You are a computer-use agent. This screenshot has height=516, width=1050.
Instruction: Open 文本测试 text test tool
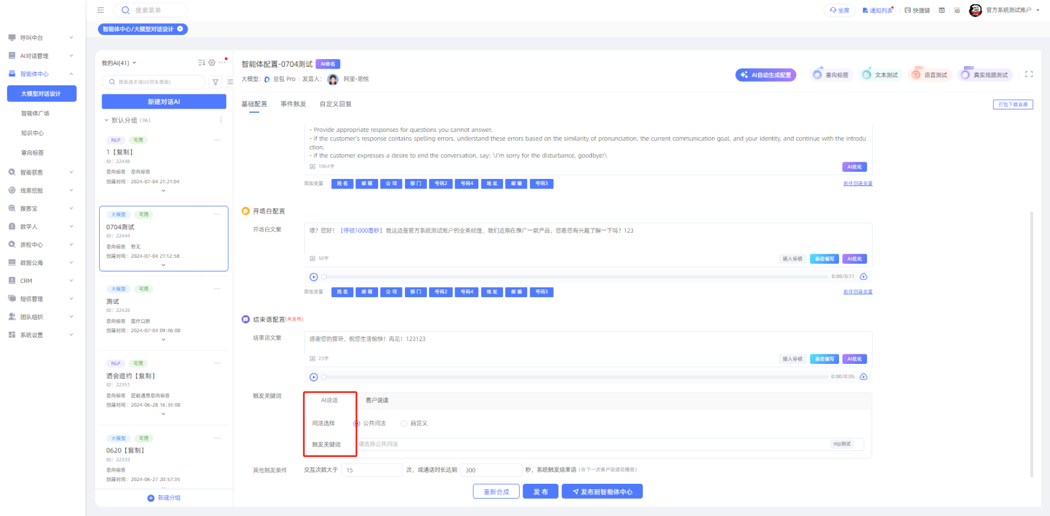tap(880, 75)
